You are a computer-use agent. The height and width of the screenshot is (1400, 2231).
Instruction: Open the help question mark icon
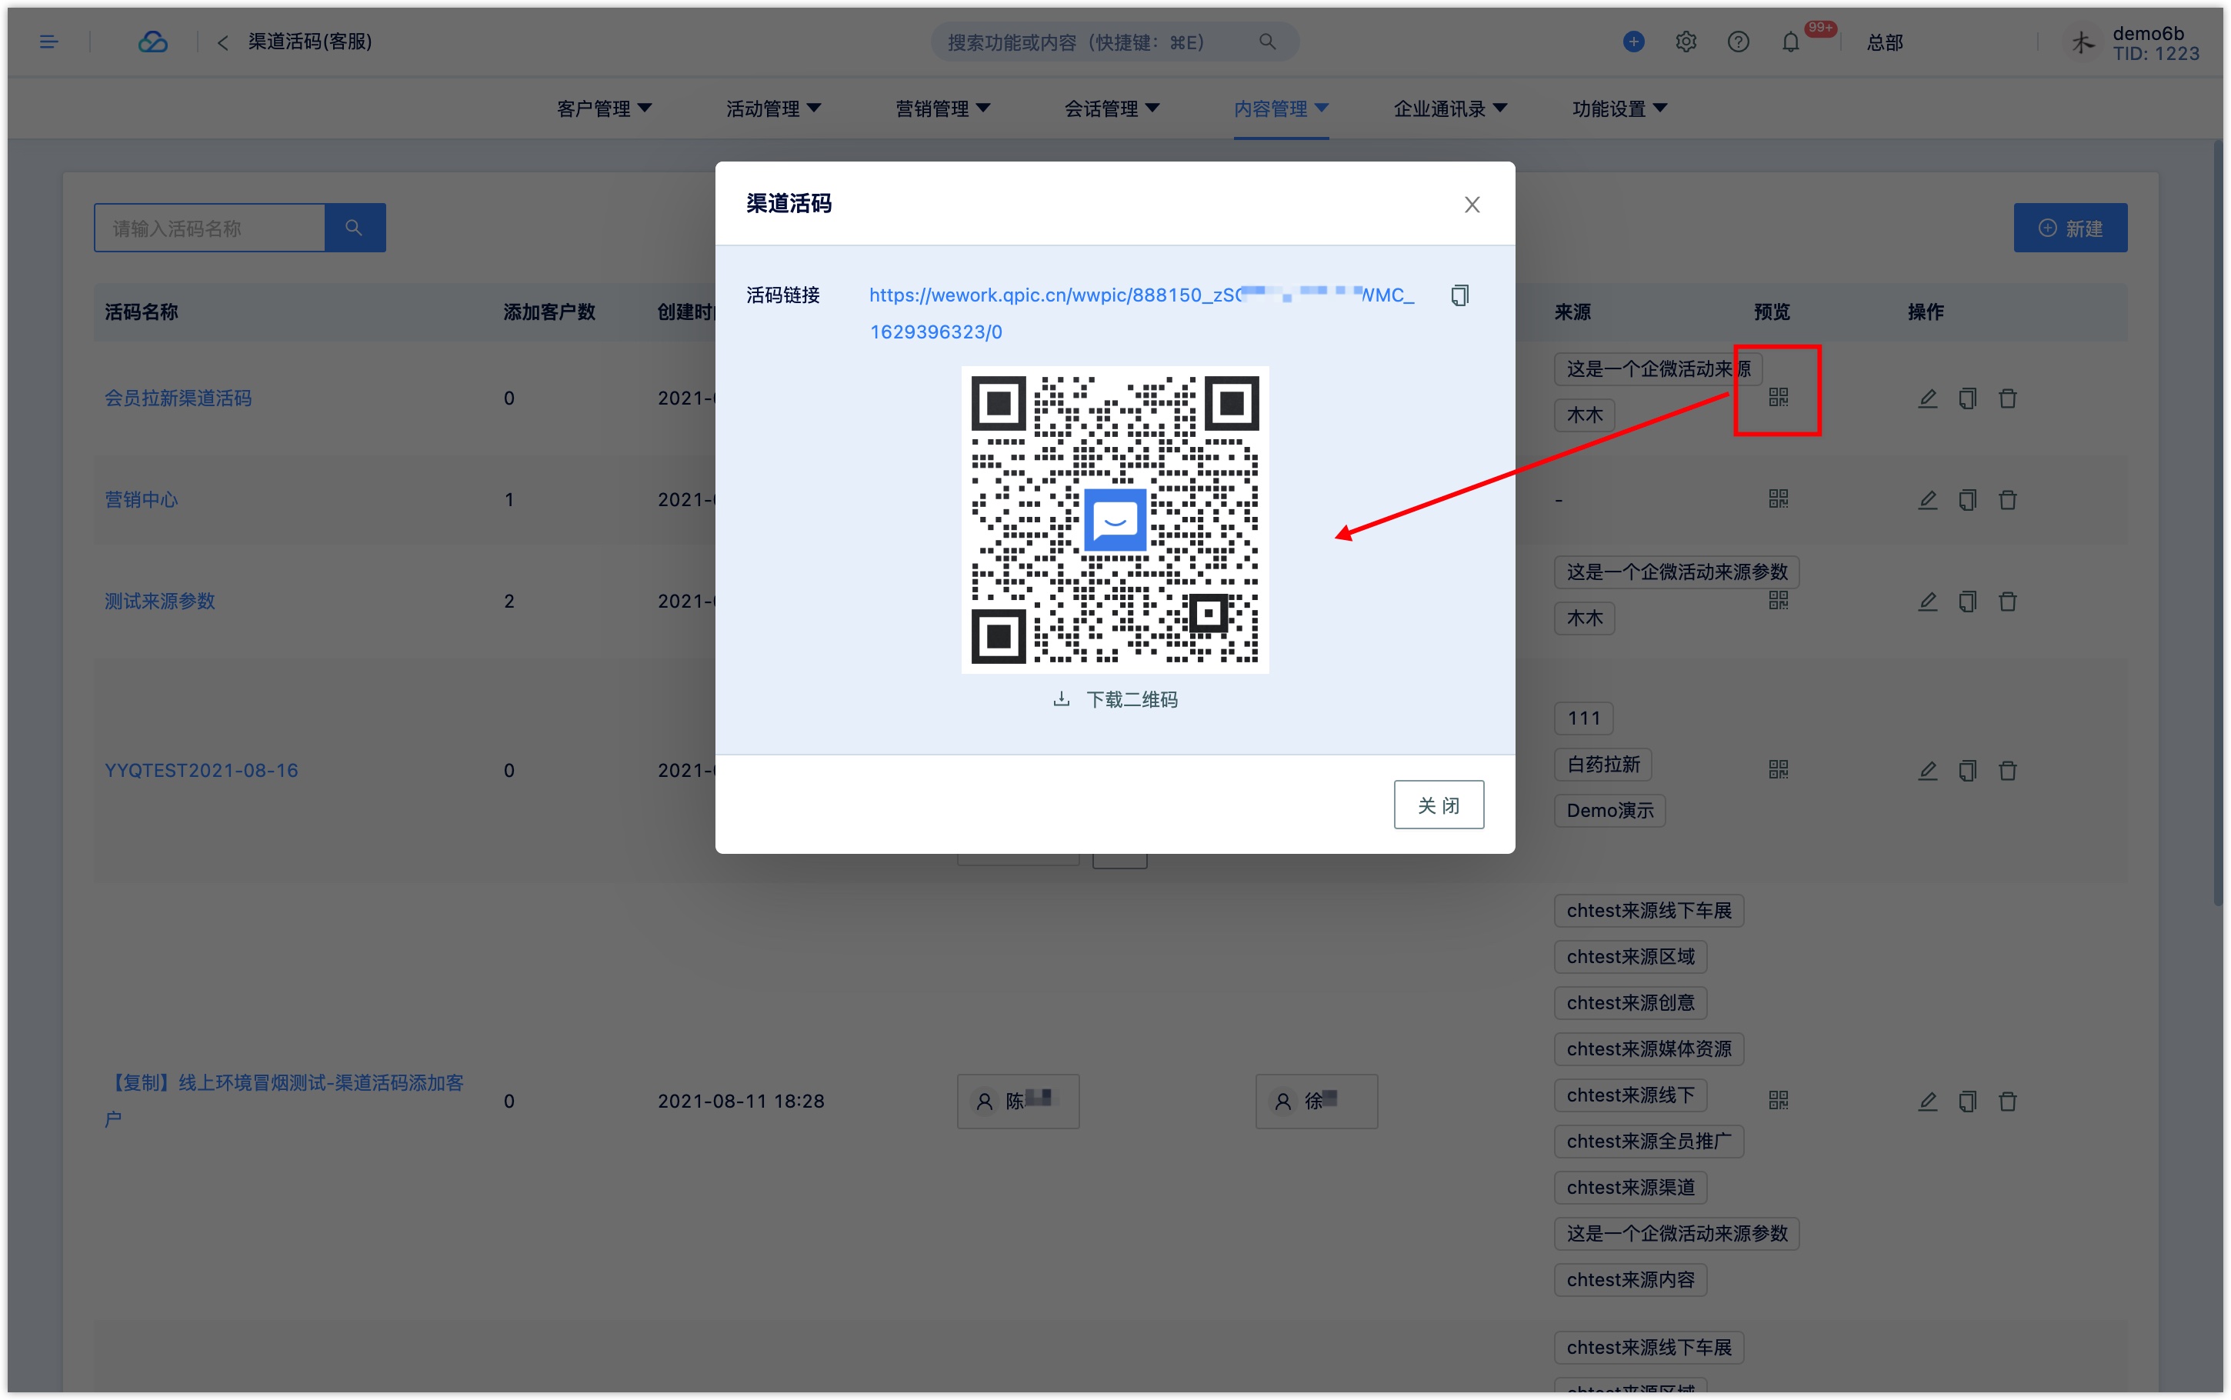1738,42
